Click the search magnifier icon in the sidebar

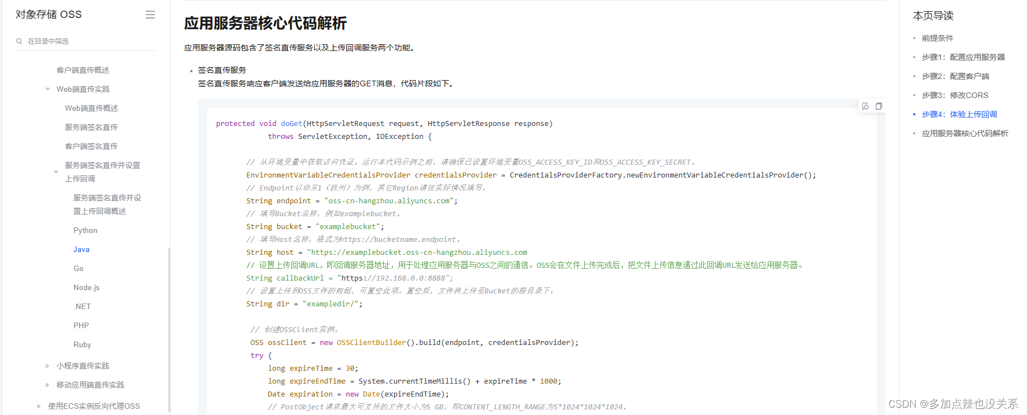(x=19, y=41)
